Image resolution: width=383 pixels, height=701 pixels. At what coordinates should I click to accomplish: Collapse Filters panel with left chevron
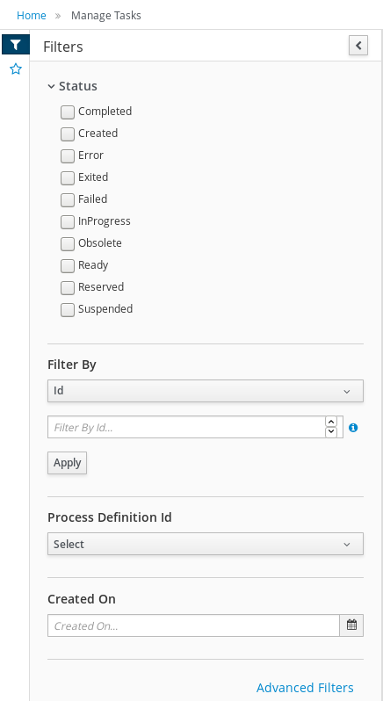358,45
